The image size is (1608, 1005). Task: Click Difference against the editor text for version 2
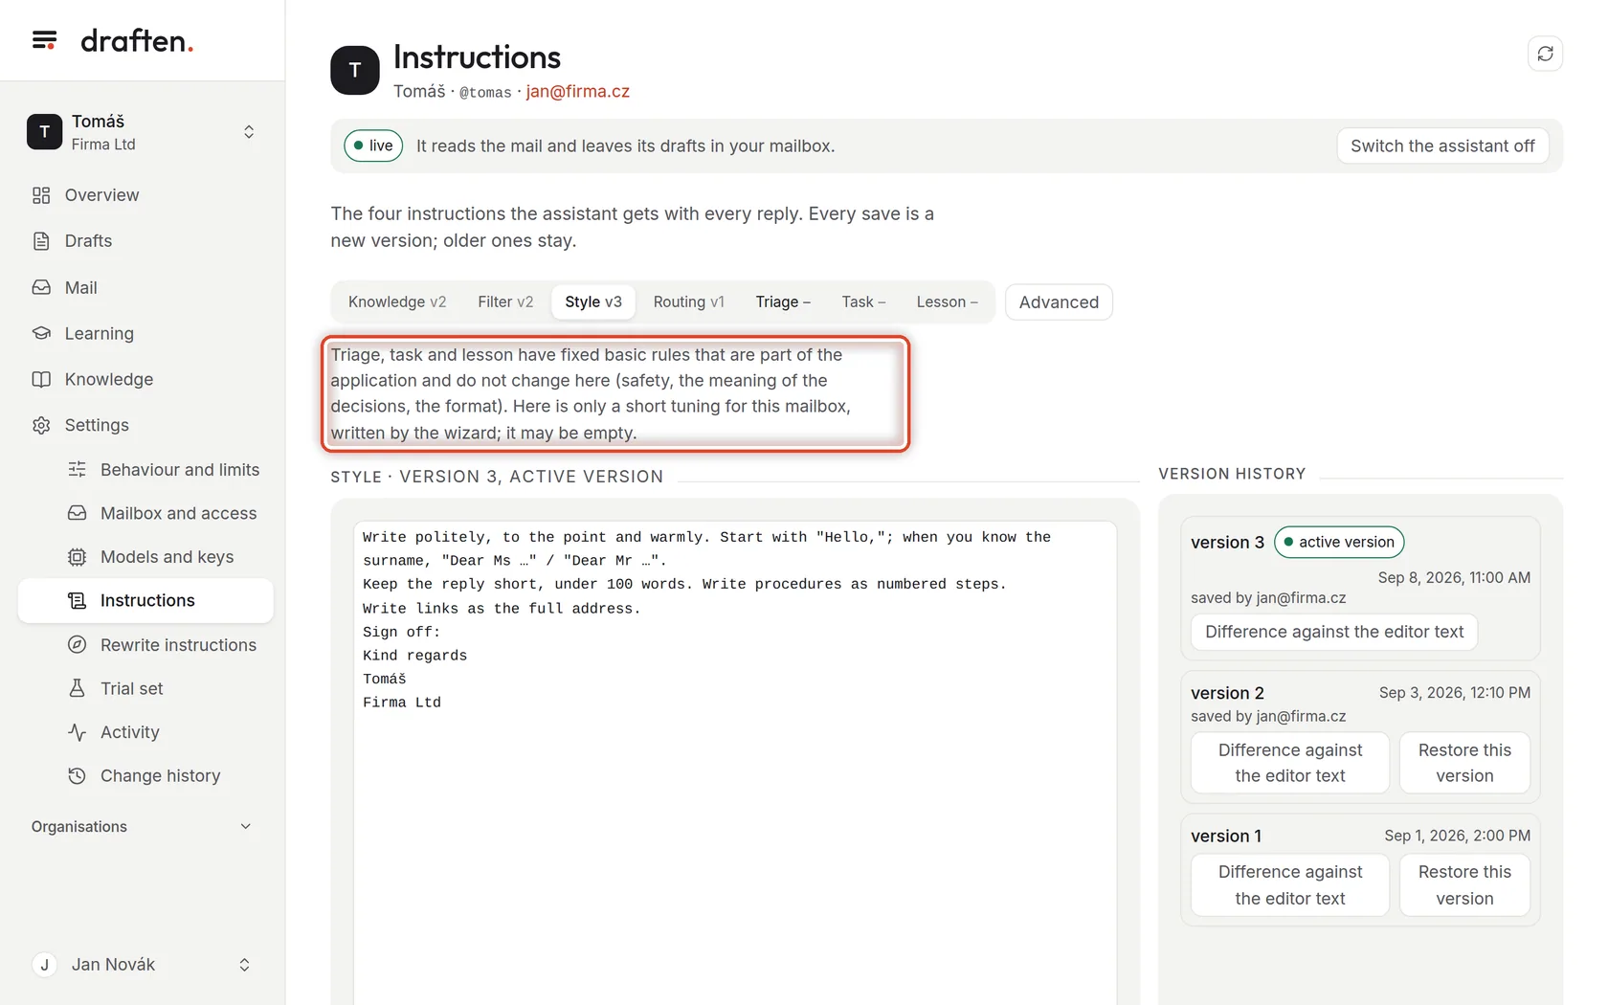click(1290, 763)
